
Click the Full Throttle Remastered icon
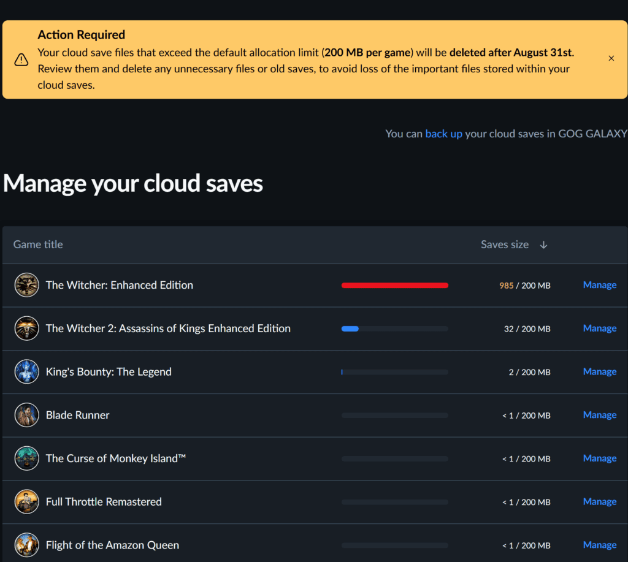click(27, 501)
